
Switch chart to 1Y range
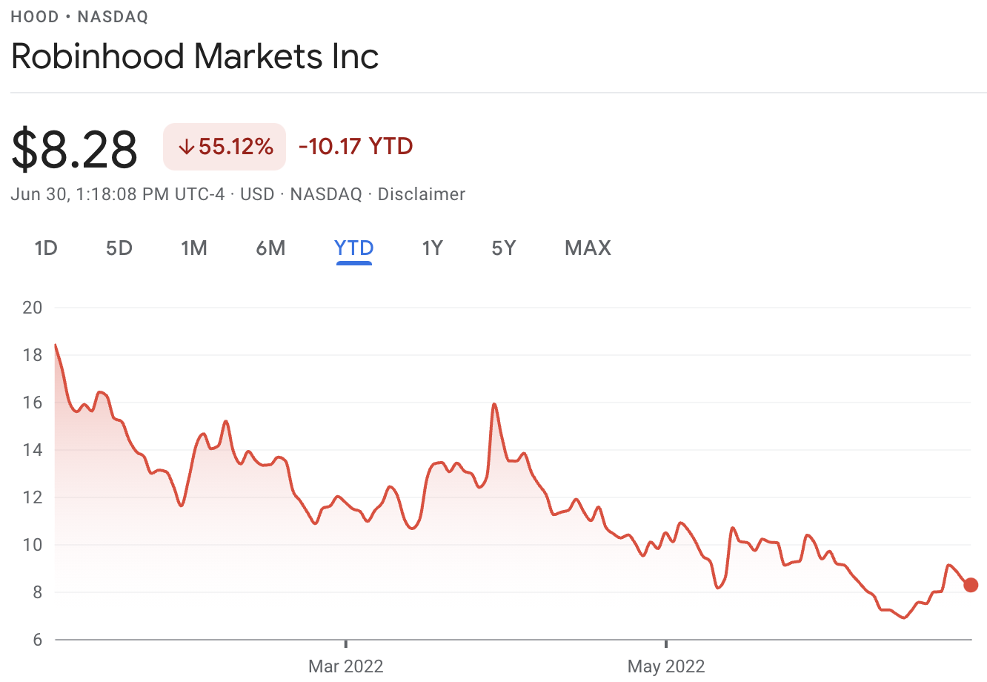point(432,248)
